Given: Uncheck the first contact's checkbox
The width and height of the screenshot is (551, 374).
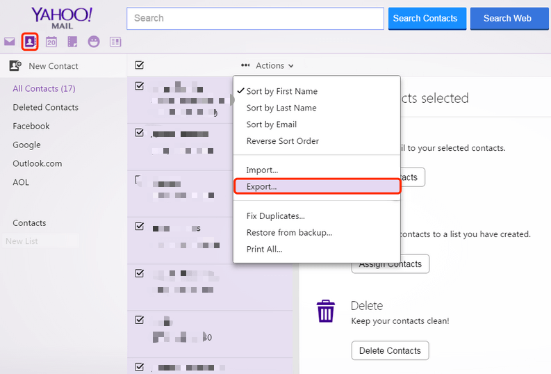Looking at the screenshot, I should pyautogui.click(x=140, y=86).
